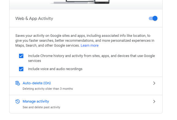Click the Auto-delete trash clock icon
This screenshot has width=177, height=120.
coord(18,83)
